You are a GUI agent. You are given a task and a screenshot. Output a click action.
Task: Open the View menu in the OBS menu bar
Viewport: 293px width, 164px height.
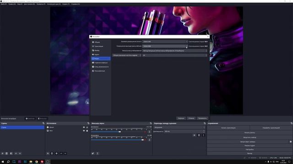pyautogui.click(x=20, y=4)
